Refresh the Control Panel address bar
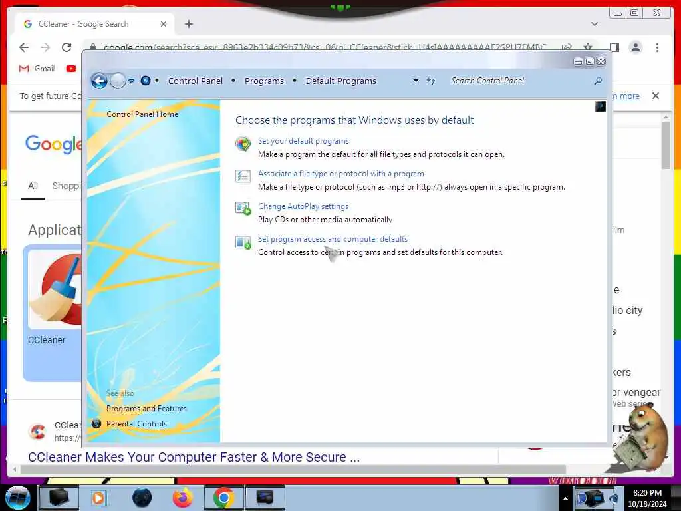 coord(430,81)
